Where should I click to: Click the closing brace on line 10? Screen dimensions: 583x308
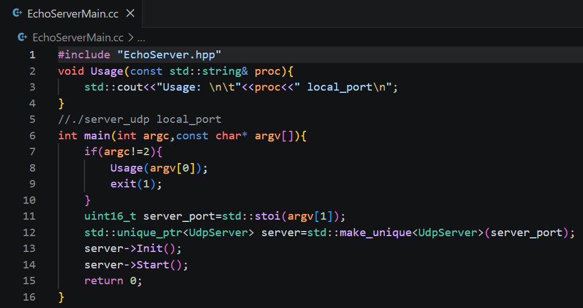(88, 200)
